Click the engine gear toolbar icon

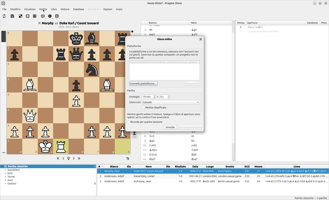[50, 16]
